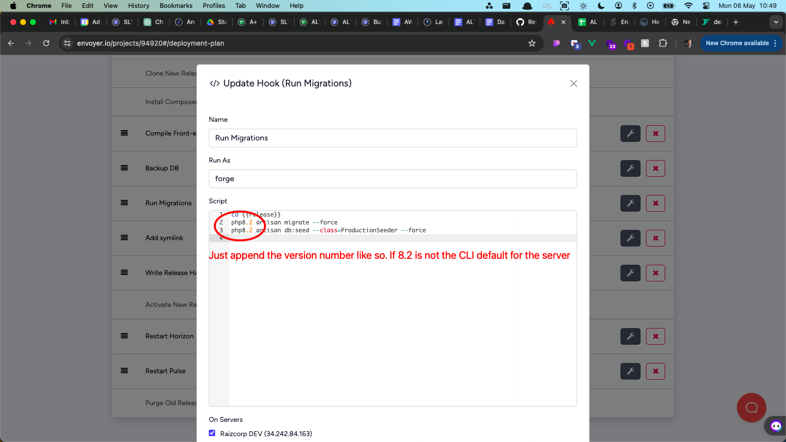Delete the Restart Pulse hook

coord(655,371)
